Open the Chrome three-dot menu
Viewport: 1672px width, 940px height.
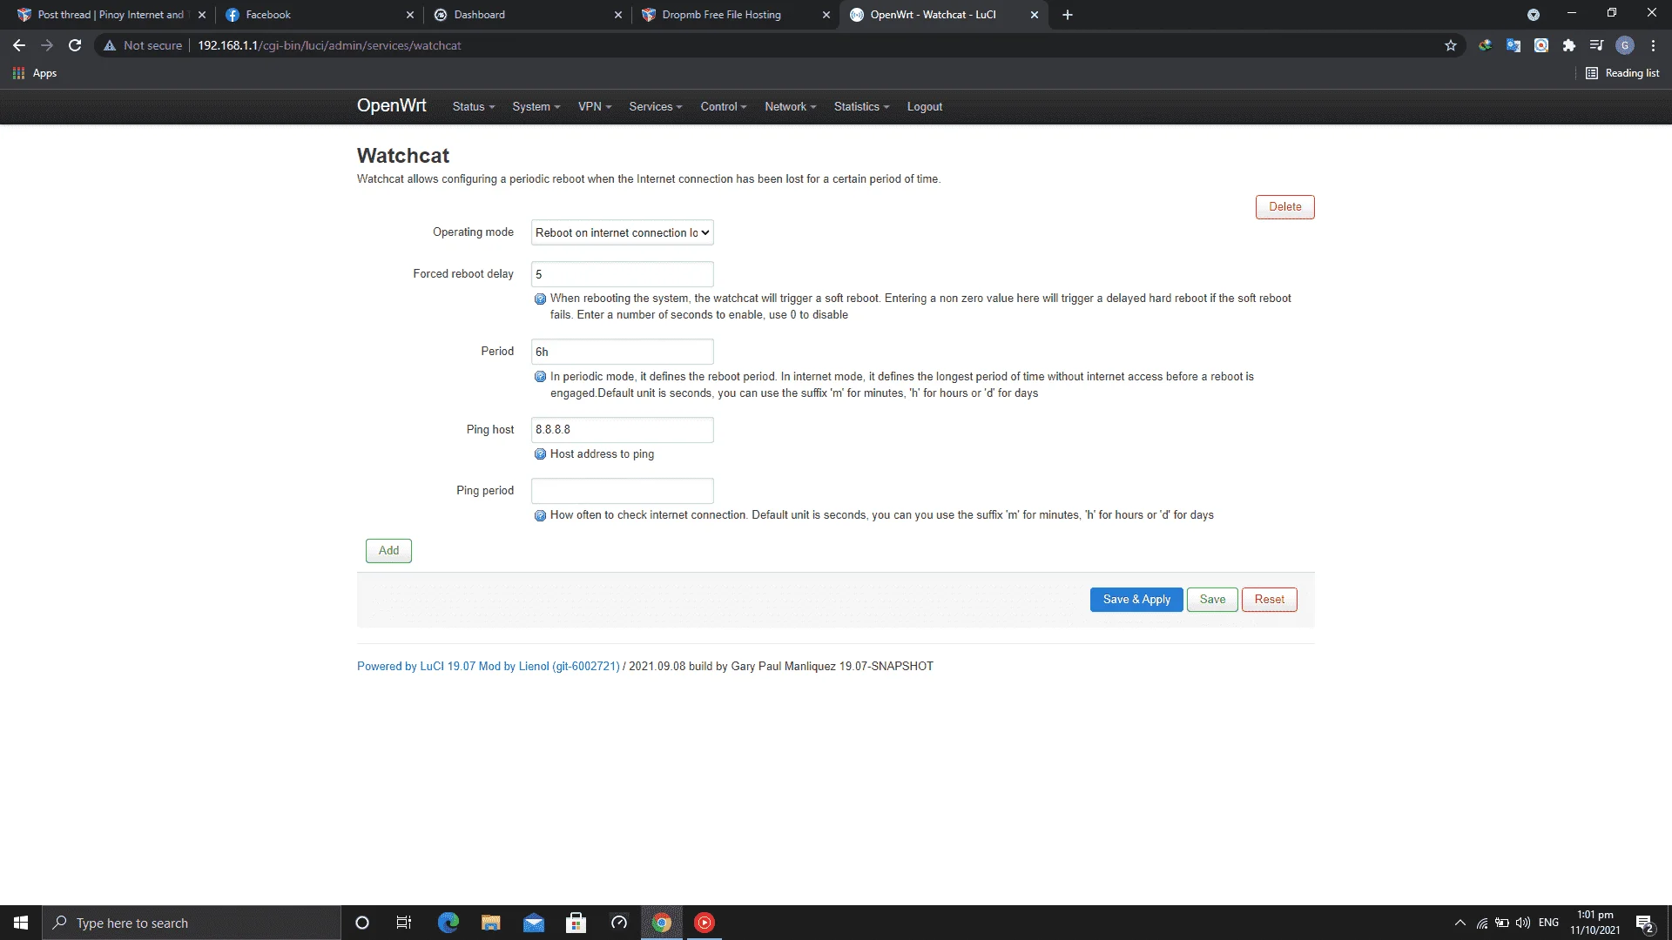(x=1653, y=45)
